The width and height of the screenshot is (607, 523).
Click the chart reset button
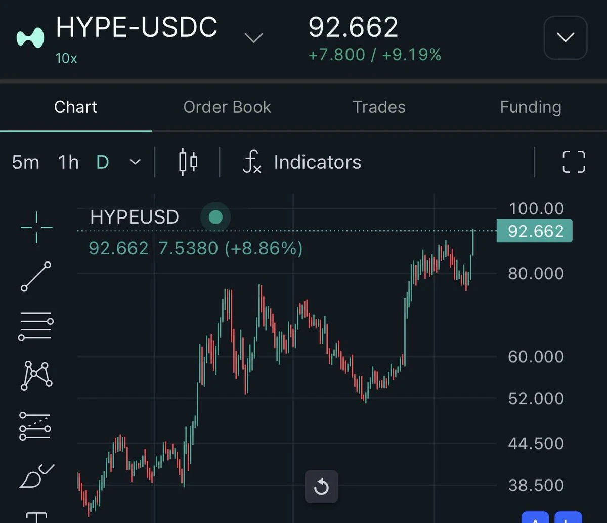click(x=321, y=487)
